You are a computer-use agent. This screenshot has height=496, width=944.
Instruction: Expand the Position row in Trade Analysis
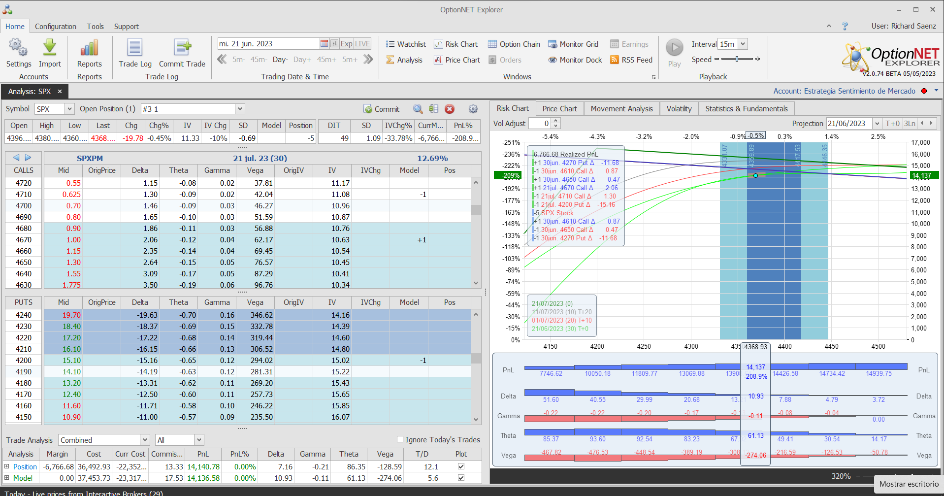click(x=7, y=466)
